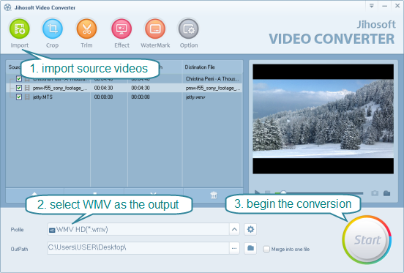Click the OutPath text field
This screenshot has height=273, width=404.
click(138, 248)
